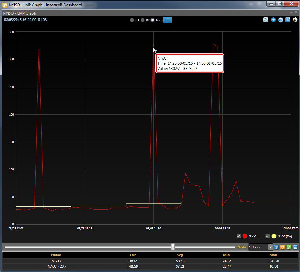Click the speaker sound alert icon
This screenshot has height=272, width=300.
coord(281,20)
